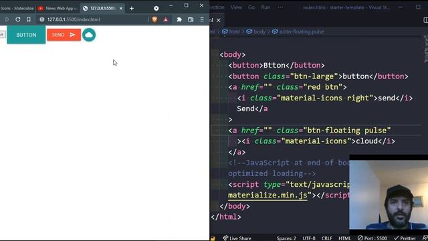Viewport: 428px width, 241px height.
Task: Click the webcam video thumbnail
Action: coord(389,195)
